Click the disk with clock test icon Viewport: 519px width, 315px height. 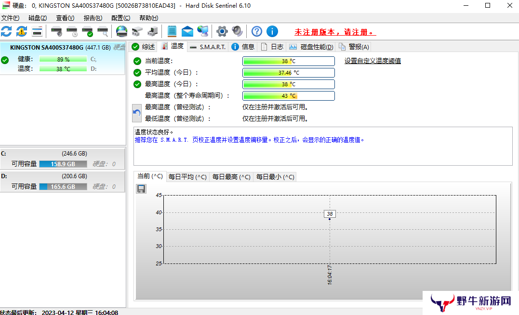[72, 31]
